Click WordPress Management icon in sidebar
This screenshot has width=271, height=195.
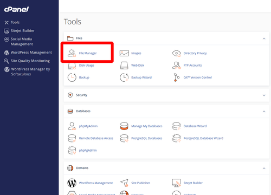(7, 53)
